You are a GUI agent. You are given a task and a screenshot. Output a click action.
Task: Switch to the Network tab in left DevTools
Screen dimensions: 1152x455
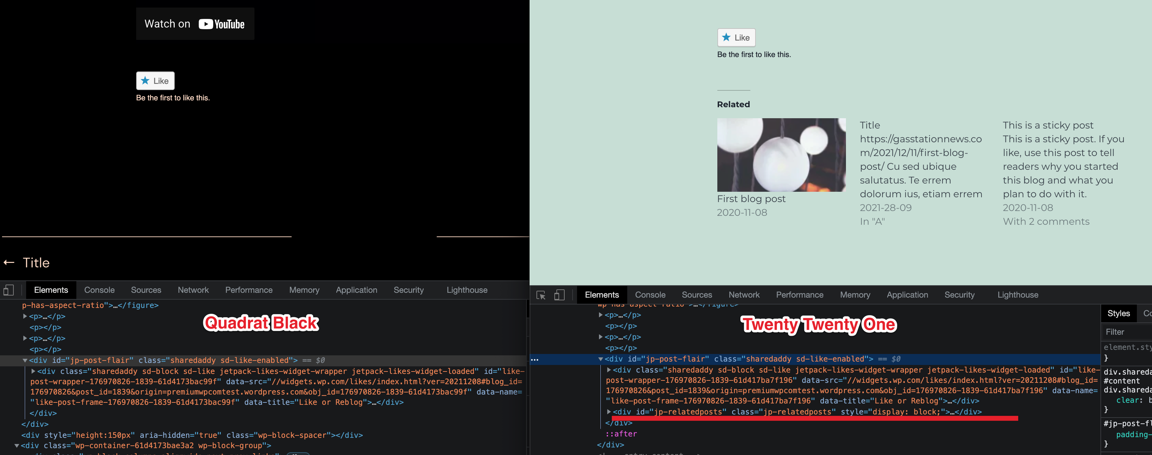[193, 290]
